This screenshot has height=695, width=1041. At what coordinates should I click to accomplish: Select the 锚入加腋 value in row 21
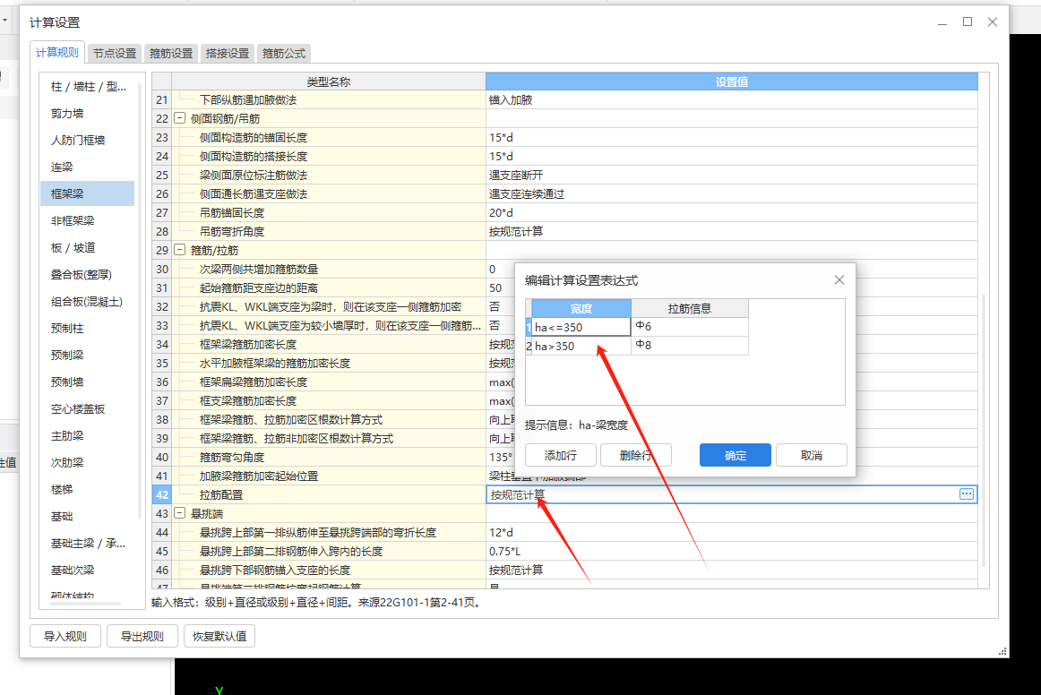click(732, 100)
